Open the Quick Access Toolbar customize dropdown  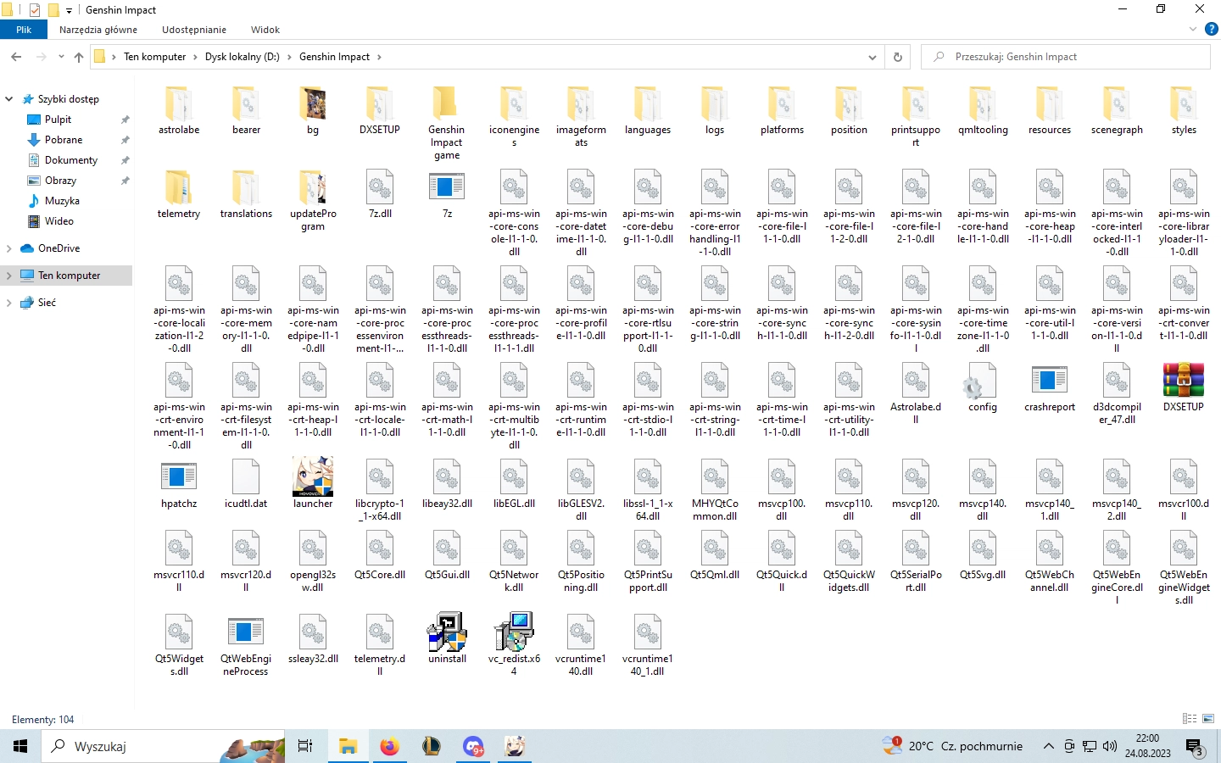(x=69, y=10)
